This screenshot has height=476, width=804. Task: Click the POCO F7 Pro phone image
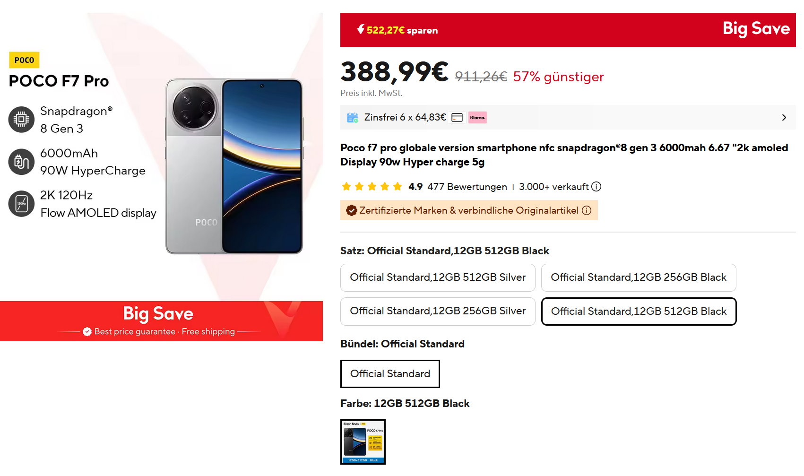(234, 166)
